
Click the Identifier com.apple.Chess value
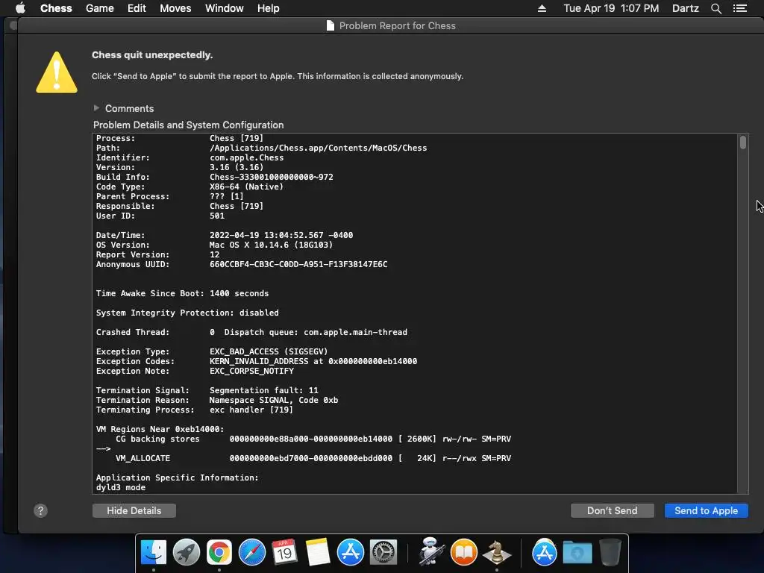click(x=246, y=157)
